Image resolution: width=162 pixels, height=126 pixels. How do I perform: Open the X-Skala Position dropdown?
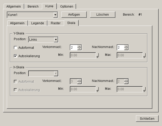tap(56, 74)
